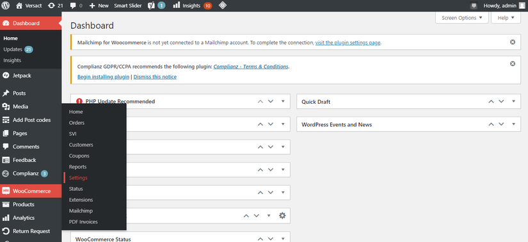Open Smart Slider in admin bar

point(127,6)
